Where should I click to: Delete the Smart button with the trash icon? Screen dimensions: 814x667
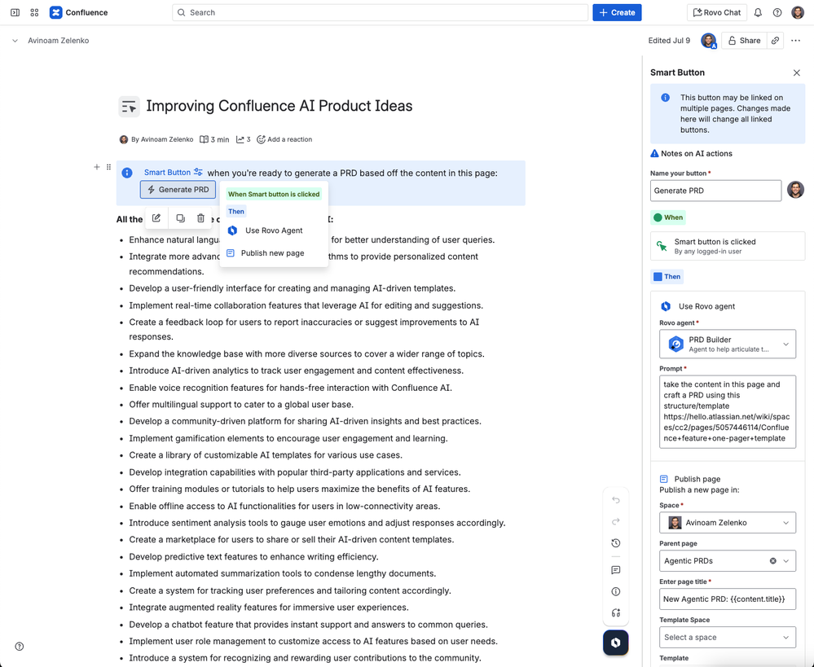[201, 218]
